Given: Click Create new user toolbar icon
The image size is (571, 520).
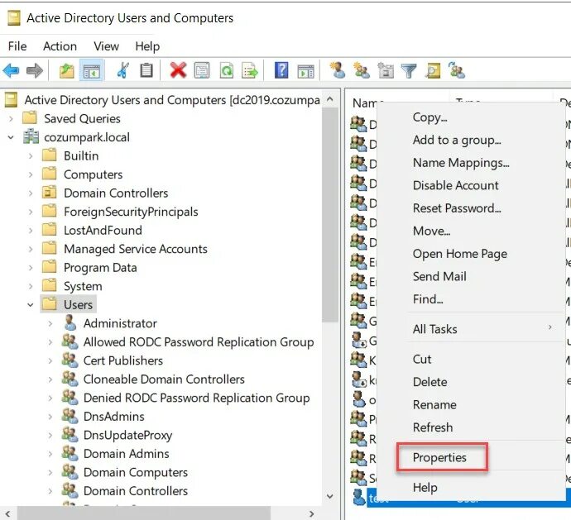Looking at the screenshot, I should pyautogui.click(x=338, y=70).
